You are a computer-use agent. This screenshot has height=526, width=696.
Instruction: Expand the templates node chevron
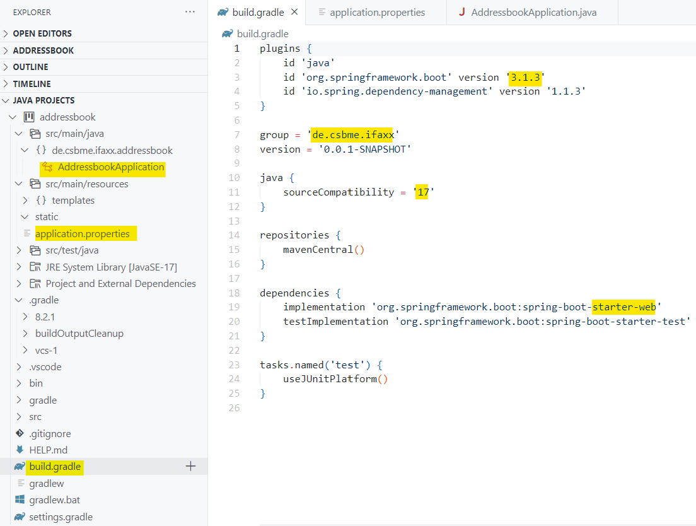(25, 200)
